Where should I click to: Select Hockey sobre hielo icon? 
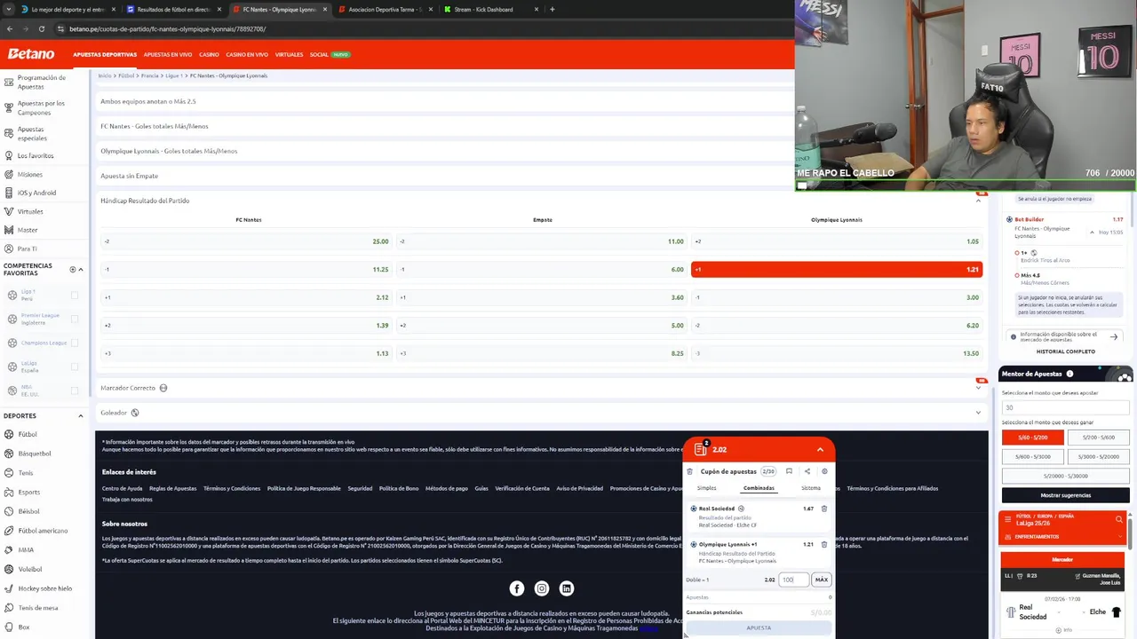tap(8, 588)
